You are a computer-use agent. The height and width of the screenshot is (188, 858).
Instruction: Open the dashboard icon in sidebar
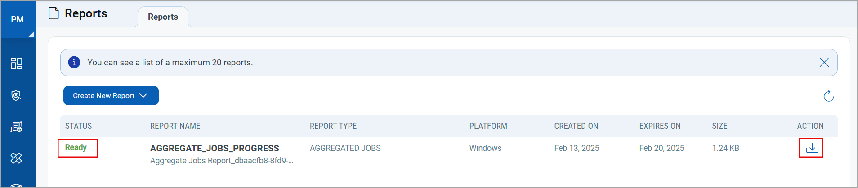tap(17, 64)
